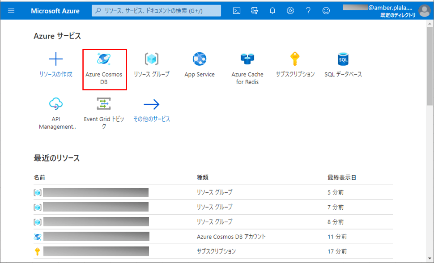Screen dimensions: 434x263
Task: Click the 17 分前 cell
Action: coord(337,251)
